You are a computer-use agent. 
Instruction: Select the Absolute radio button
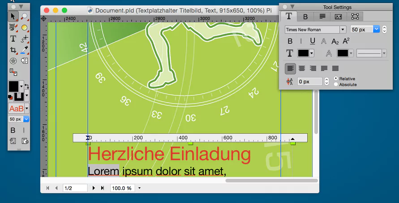[x=336, y=84]
